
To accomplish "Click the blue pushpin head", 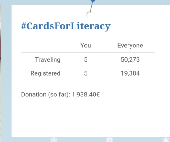I will tap(93, 1).
